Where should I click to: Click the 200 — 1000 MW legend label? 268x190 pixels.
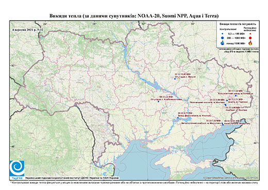tap(236, 38)
